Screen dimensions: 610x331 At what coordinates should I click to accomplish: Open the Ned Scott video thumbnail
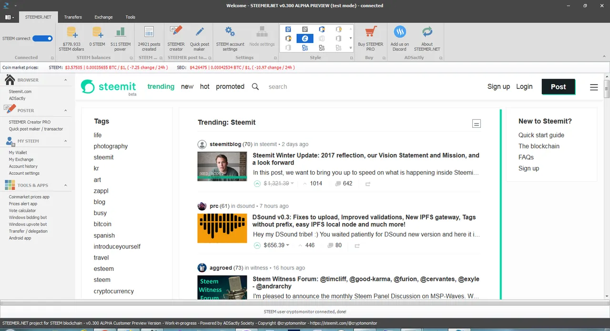[x=222, y=166]
